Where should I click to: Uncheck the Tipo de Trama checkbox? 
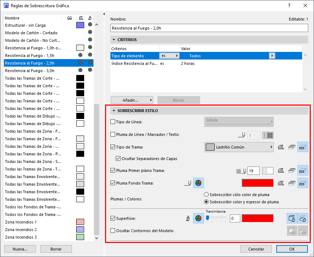[x=113, y=147]
